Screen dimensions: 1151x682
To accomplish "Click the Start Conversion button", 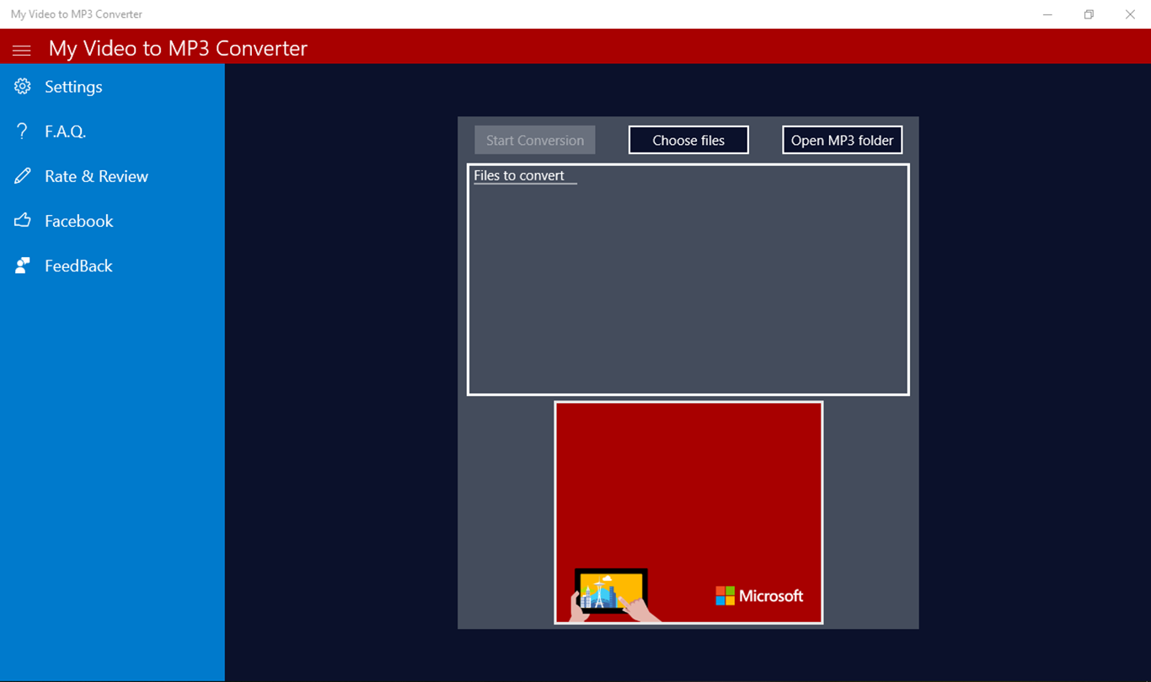I will click(x=535, y=140).
